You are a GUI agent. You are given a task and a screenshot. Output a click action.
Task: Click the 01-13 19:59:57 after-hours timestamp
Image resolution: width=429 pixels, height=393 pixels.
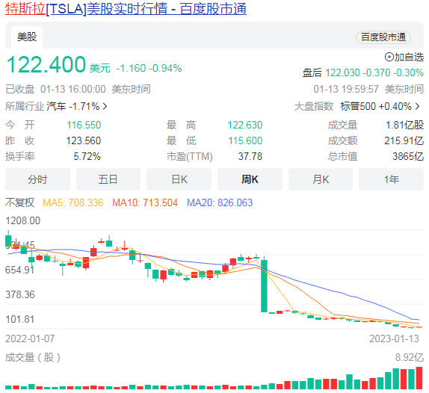coord(346,89)
